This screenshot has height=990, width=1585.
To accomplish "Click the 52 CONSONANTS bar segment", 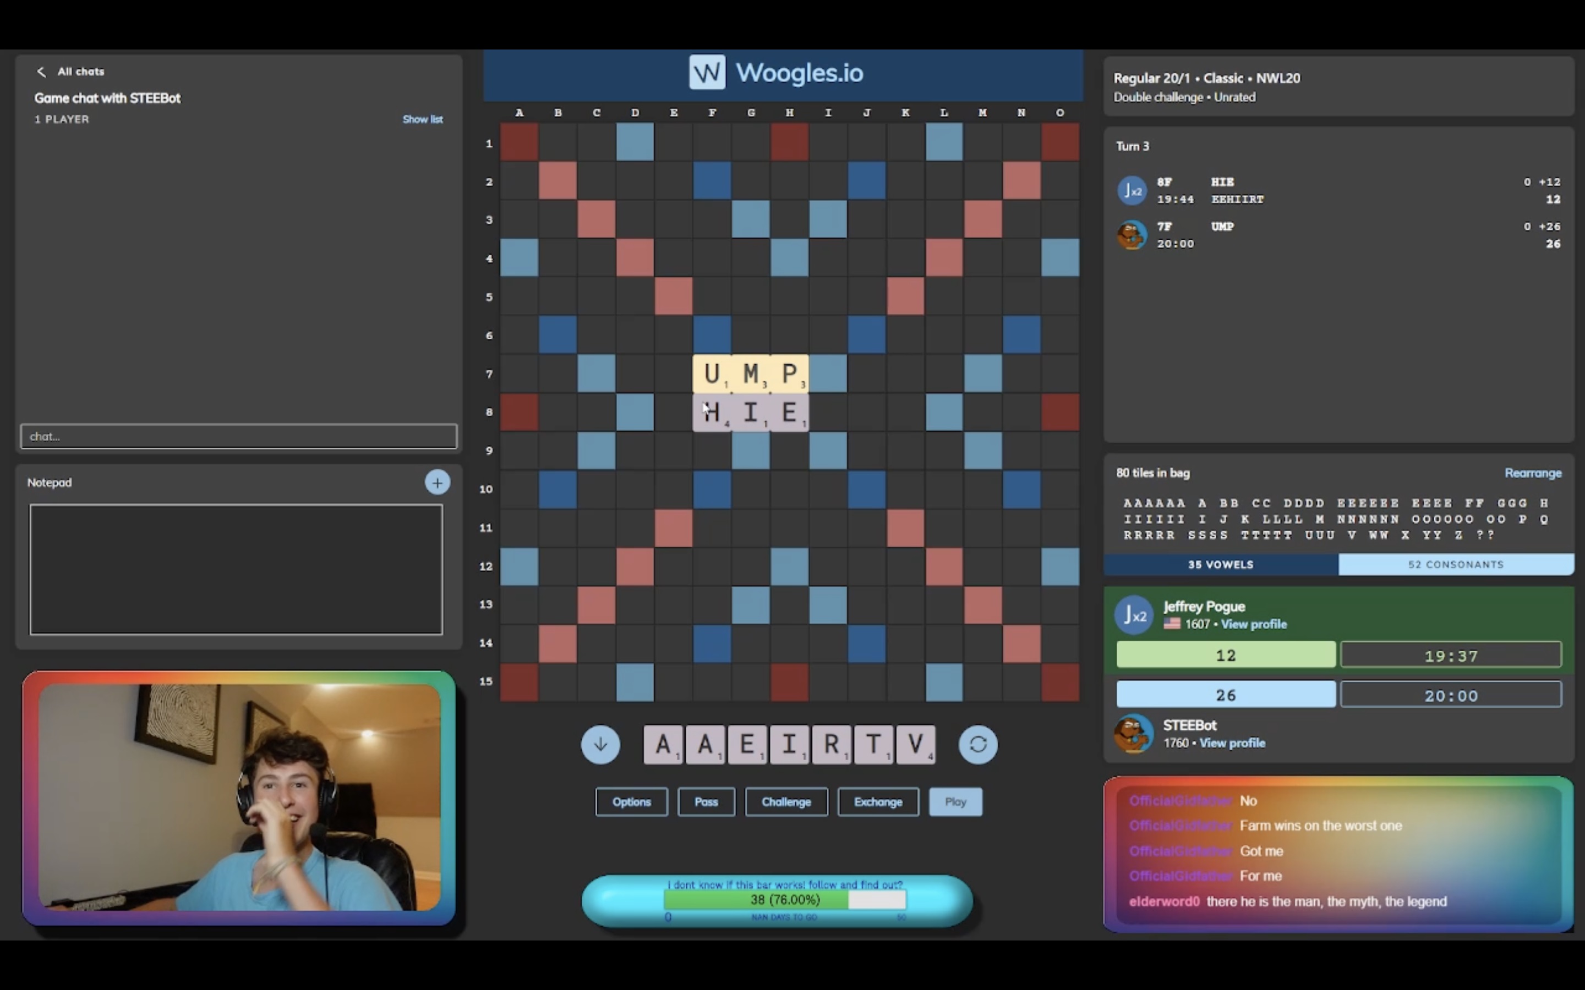I will coord(1456,564).
